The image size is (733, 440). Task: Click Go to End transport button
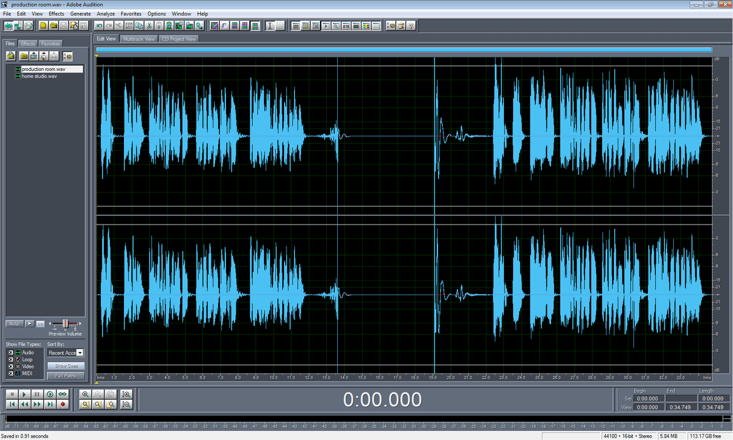click(50, 404)
